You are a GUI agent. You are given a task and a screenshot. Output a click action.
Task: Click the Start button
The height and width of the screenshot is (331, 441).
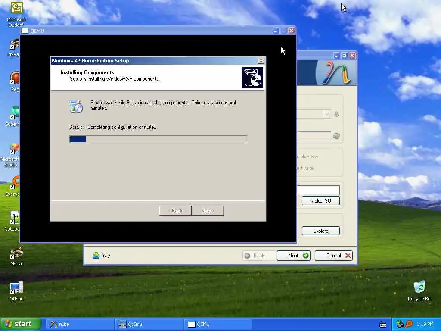pyautogui.click(x=21, y=324)
